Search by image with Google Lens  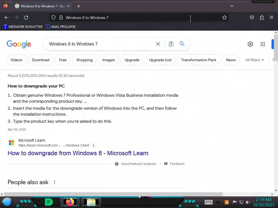pos(171,44)
